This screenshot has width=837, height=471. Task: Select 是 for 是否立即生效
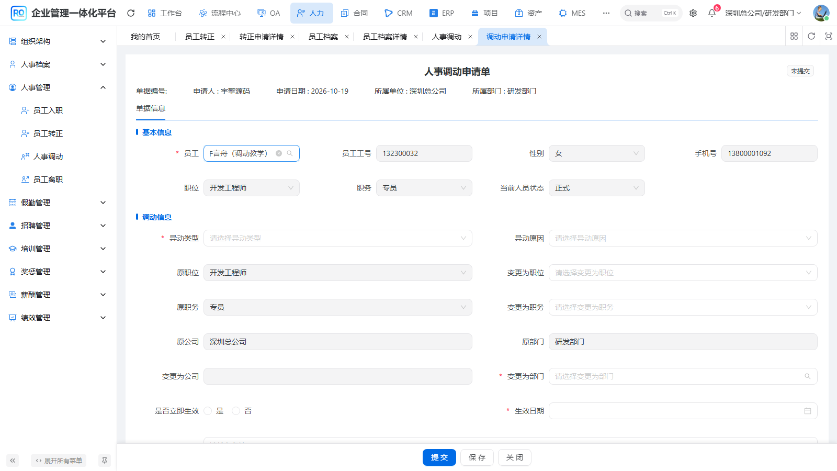coord(208,411)
